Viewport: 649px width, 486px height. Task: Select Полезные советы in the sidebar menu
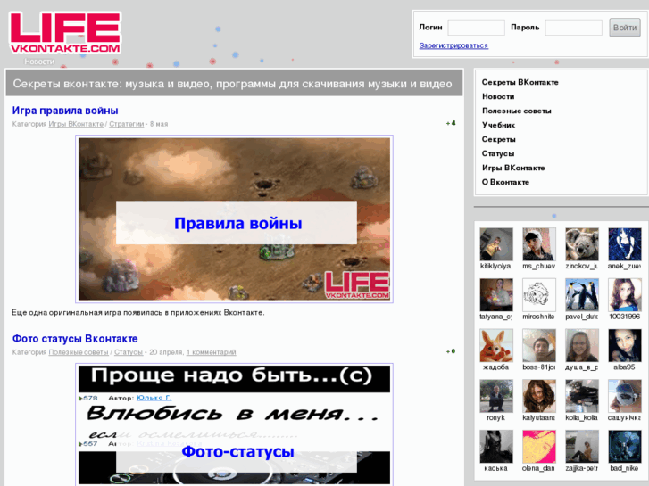[x=517, y=111]
